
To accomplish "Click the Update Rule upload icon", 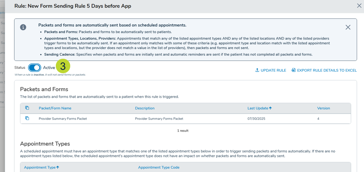I will (x=257, y=70).
